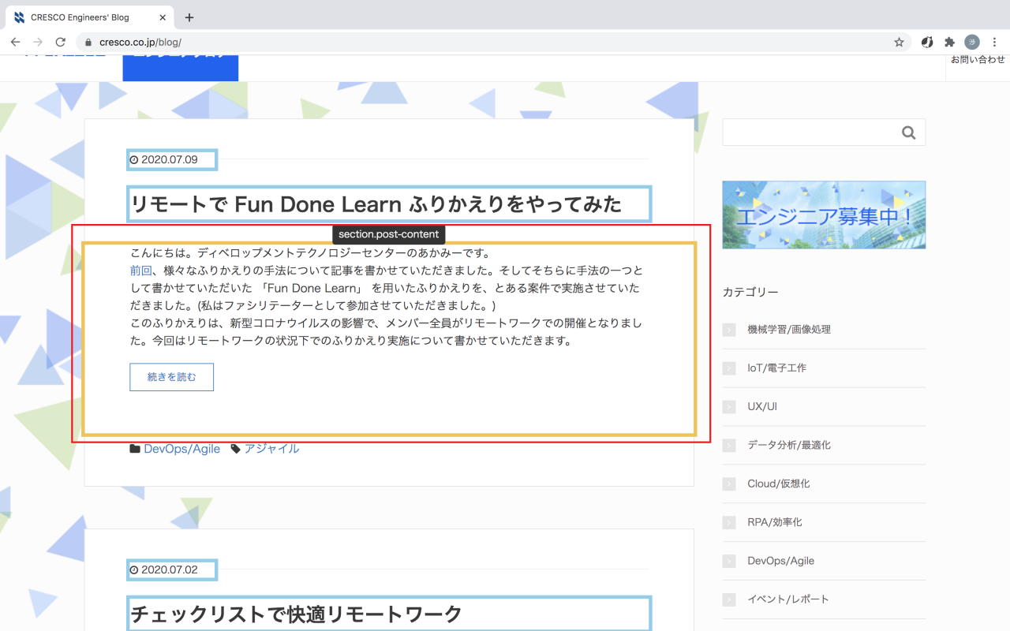The width and height of the screenshot is (1010, 631).
Task: Open the エンジニア募集中！ banner
Action: click(x=824, y=215)
